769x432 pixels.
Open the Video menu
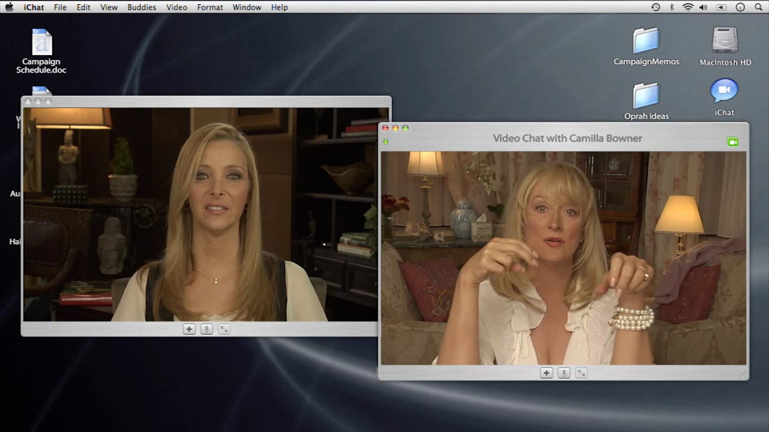click(177, 7)
